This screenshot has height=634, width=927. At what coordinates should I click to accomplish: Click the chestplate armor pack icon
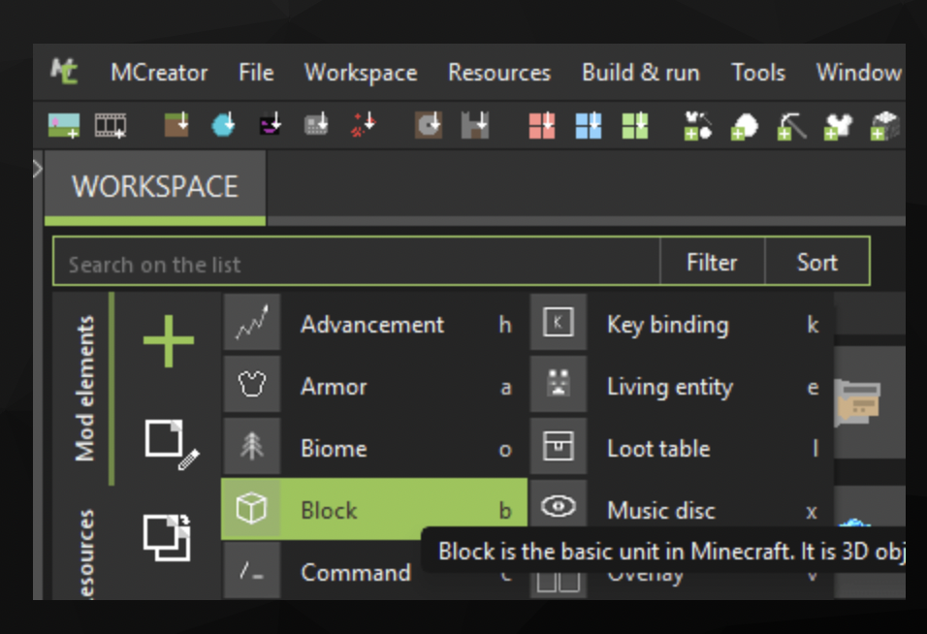839,125
